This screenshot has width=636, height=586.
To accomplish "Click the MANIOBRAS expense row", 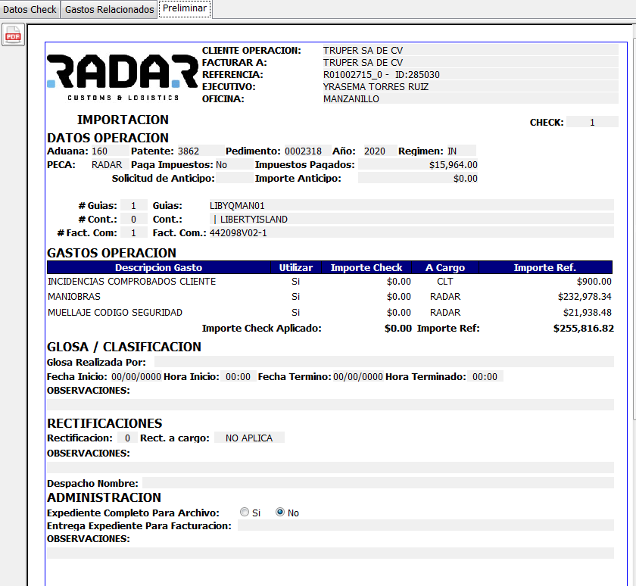I will coord(329,297).
